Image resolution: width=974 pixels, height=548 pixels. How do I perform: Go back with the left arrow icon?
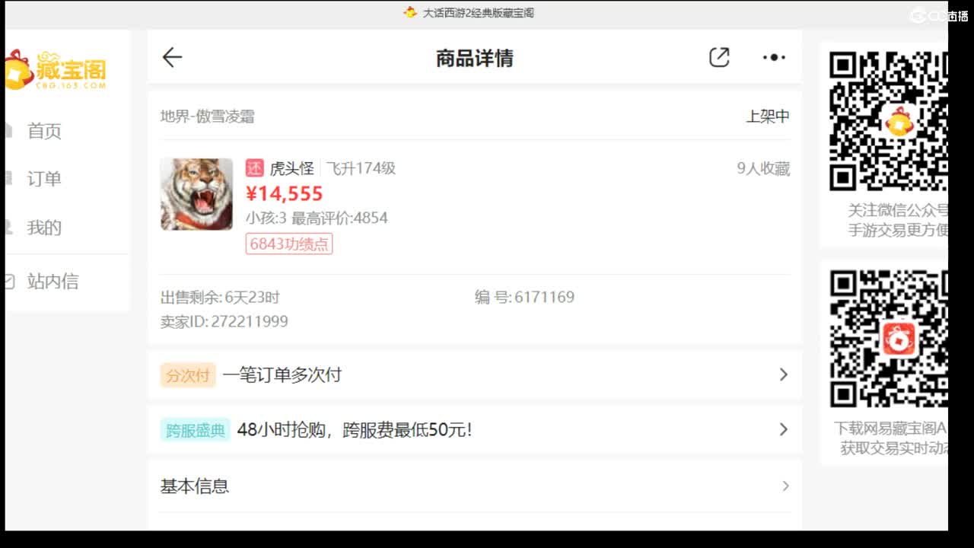point(172,57)
